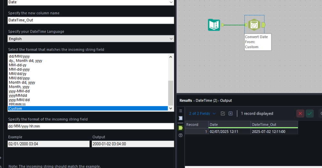Select MM/dd/yyyy format in list
This screenshot has height=168, width=322.
19,78
